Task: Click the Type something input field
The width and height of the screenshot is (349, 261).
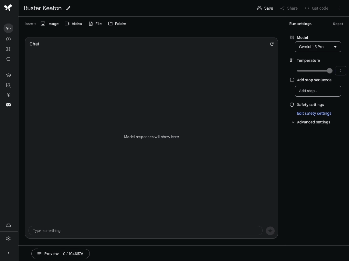Action: 145,231
